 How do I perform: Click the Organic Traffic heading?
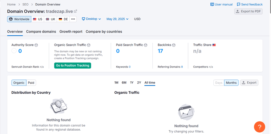[x=127, y=93]
